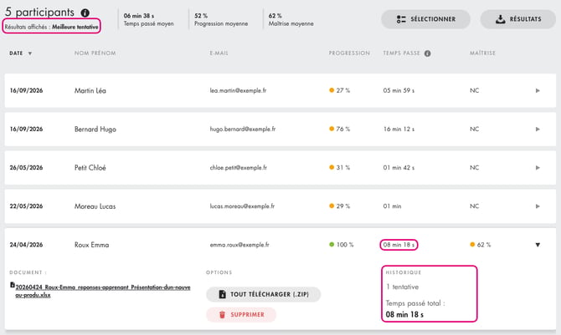Sort by Temps passé column header

[x=401, y=53]
